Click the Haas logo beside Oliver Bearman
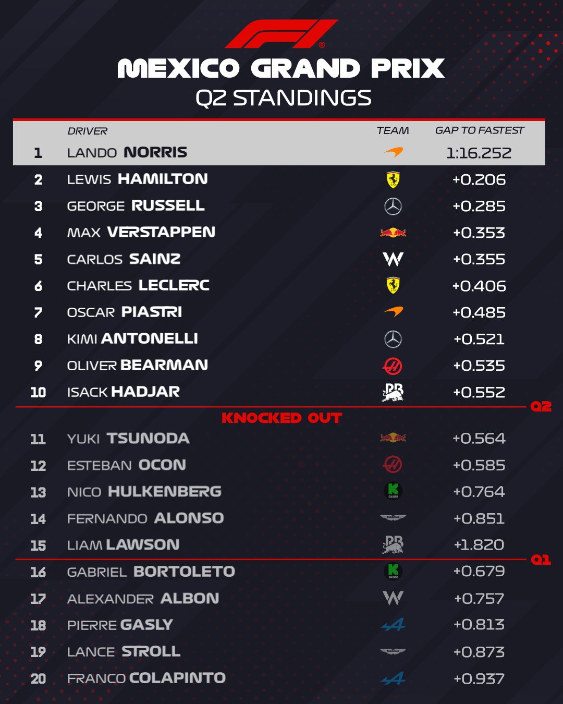Viewport: 563px width, 704px height. click(393, 366)
